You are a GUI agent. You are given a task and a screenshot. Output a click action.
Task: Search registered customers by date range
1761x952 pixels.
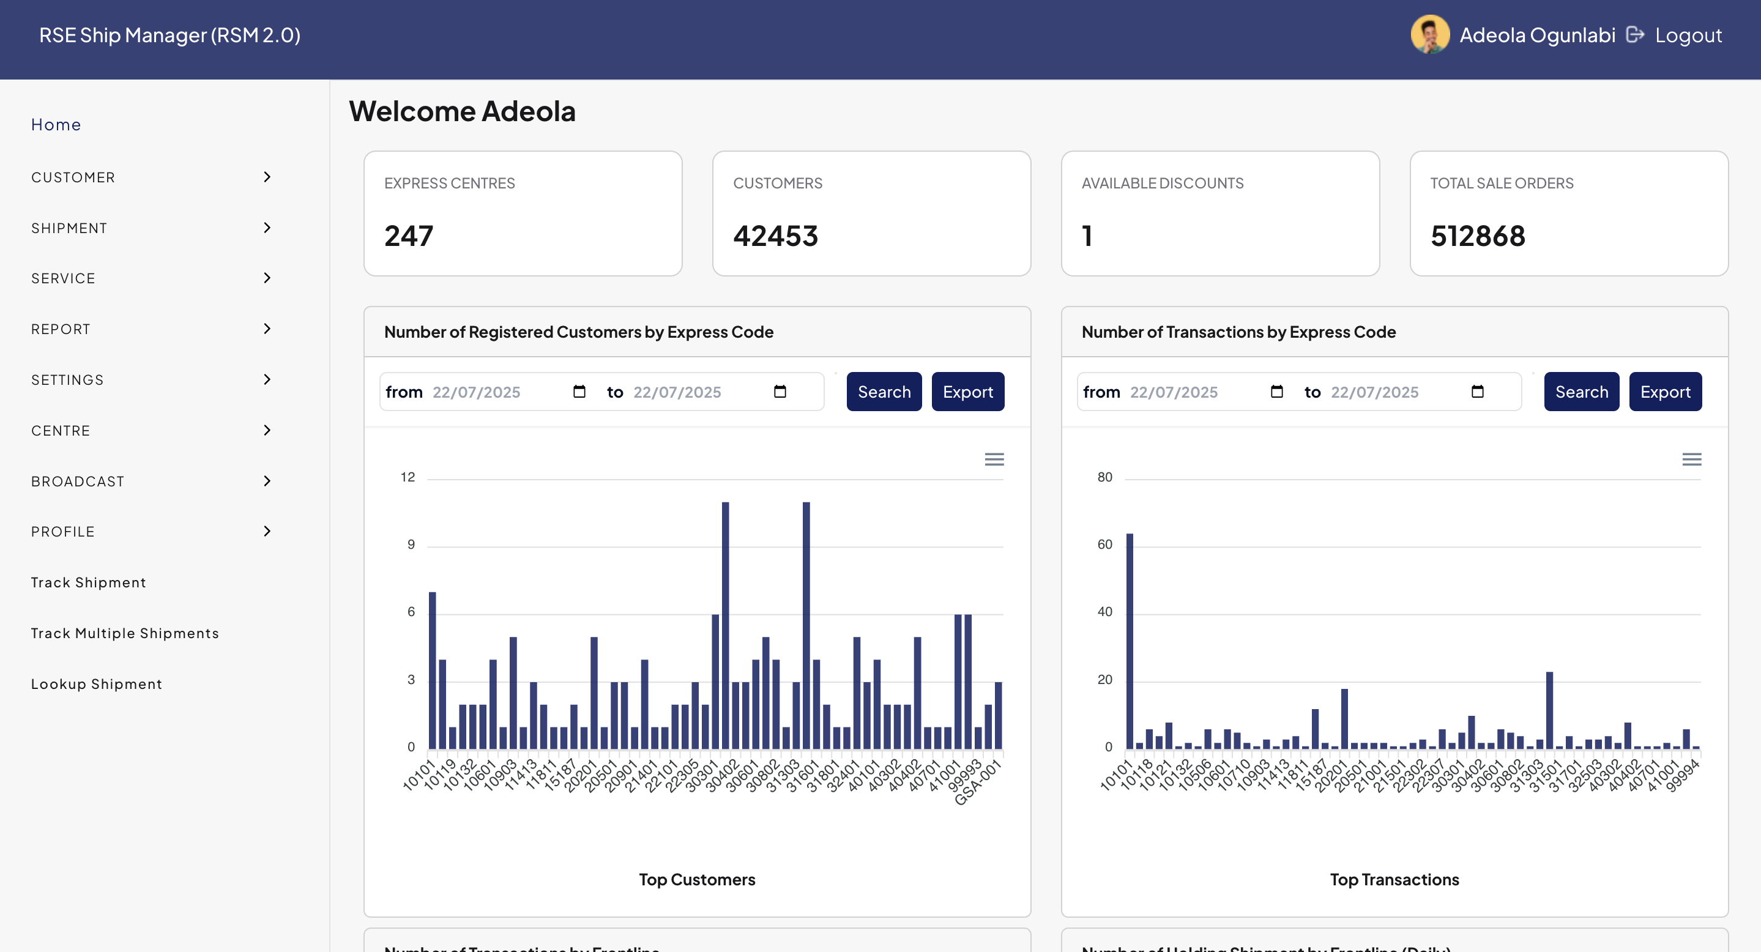[x=883, y=392]
